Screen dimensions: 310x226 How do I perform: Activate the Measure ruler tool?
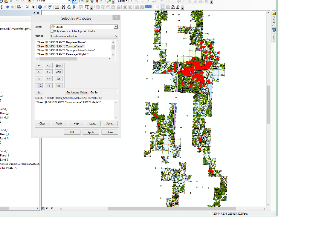57,7
